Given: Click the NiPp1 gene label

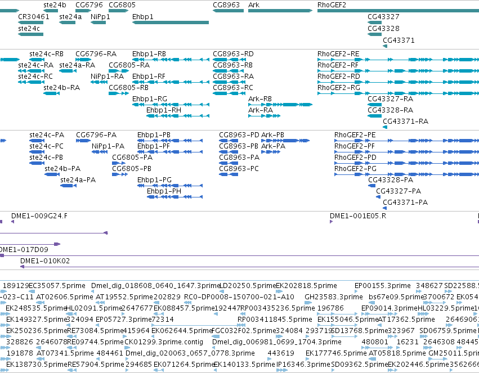Looking at the screenshot, I should pyautogui.click(x=100, y=17).
